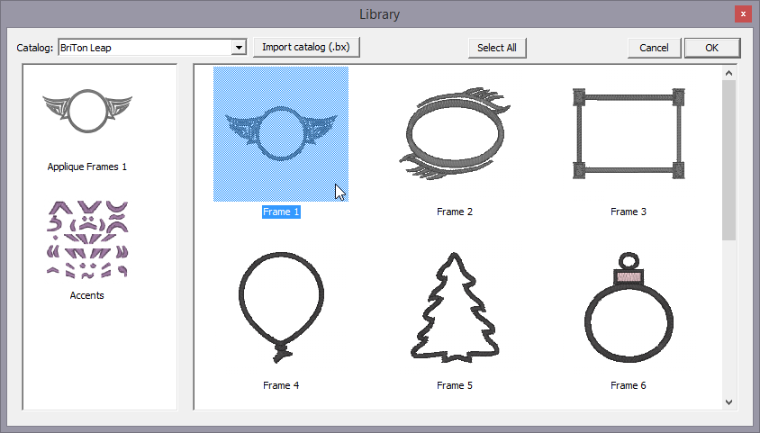760x433 pixels.
Task: Close the Library window
Action: [x=743, y=14]
